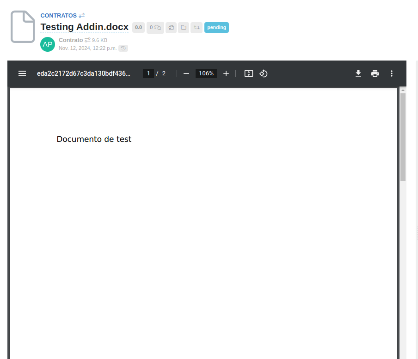Open the PDF viewer sidebar hamburger menu
Screen dimensions: 418x359
[x=22, y=73]
